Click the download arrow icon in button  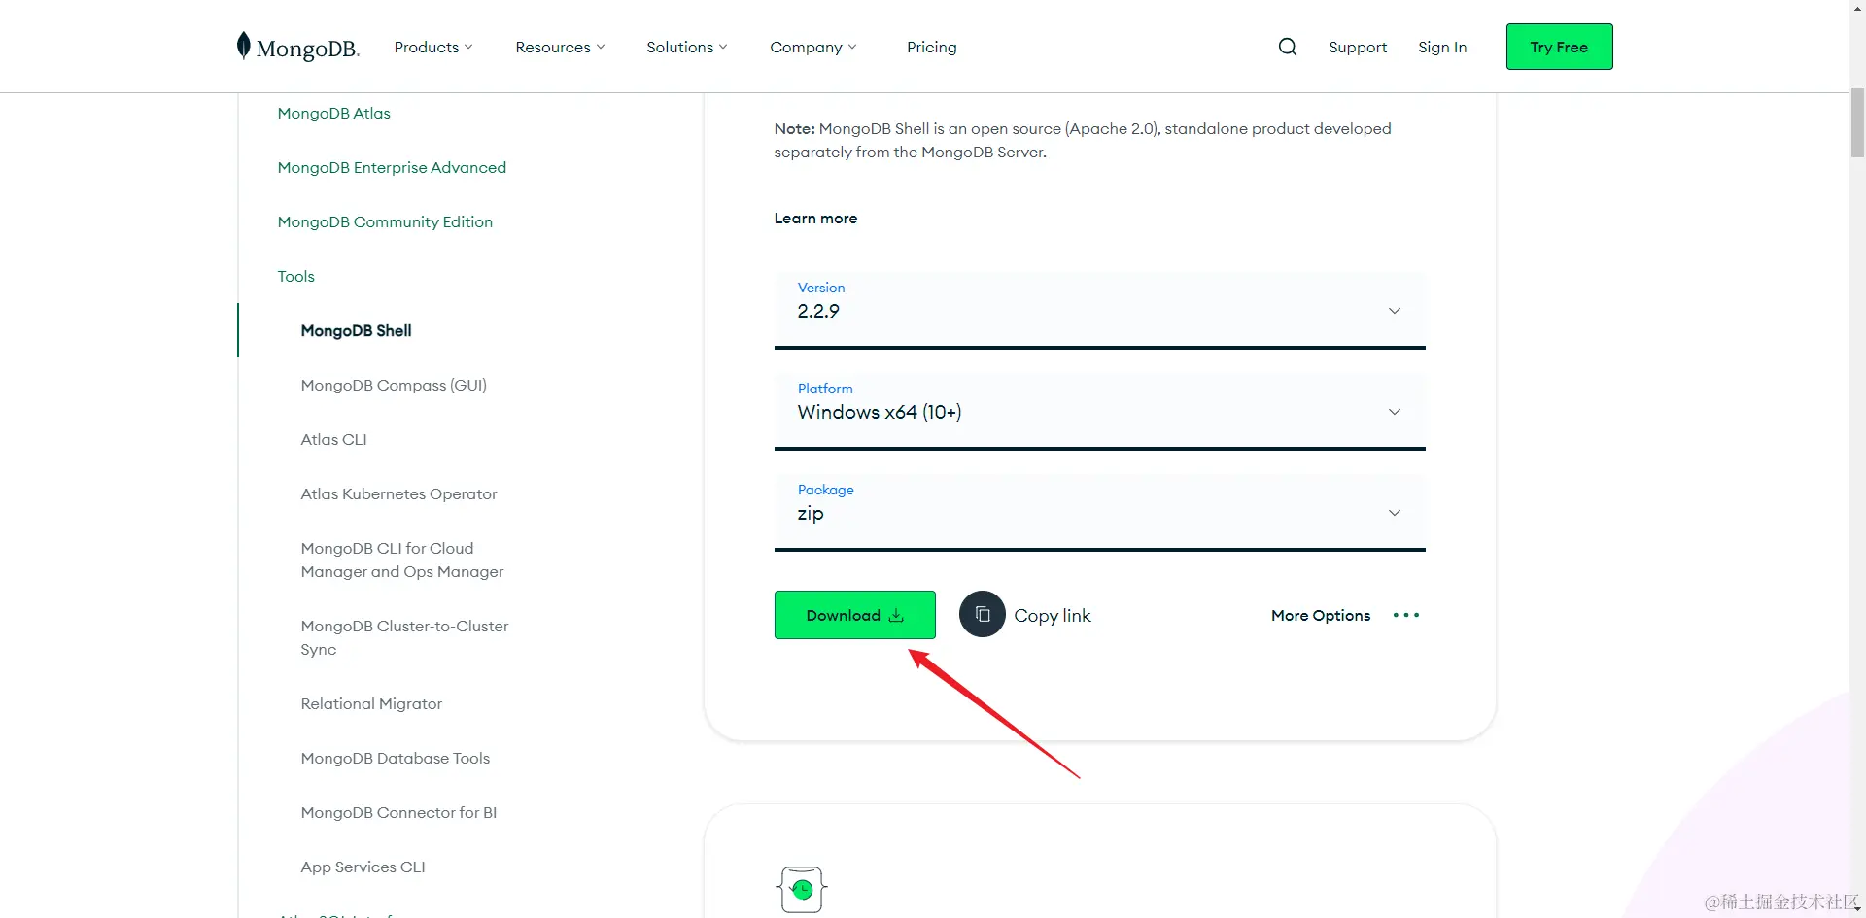point(896,615)
